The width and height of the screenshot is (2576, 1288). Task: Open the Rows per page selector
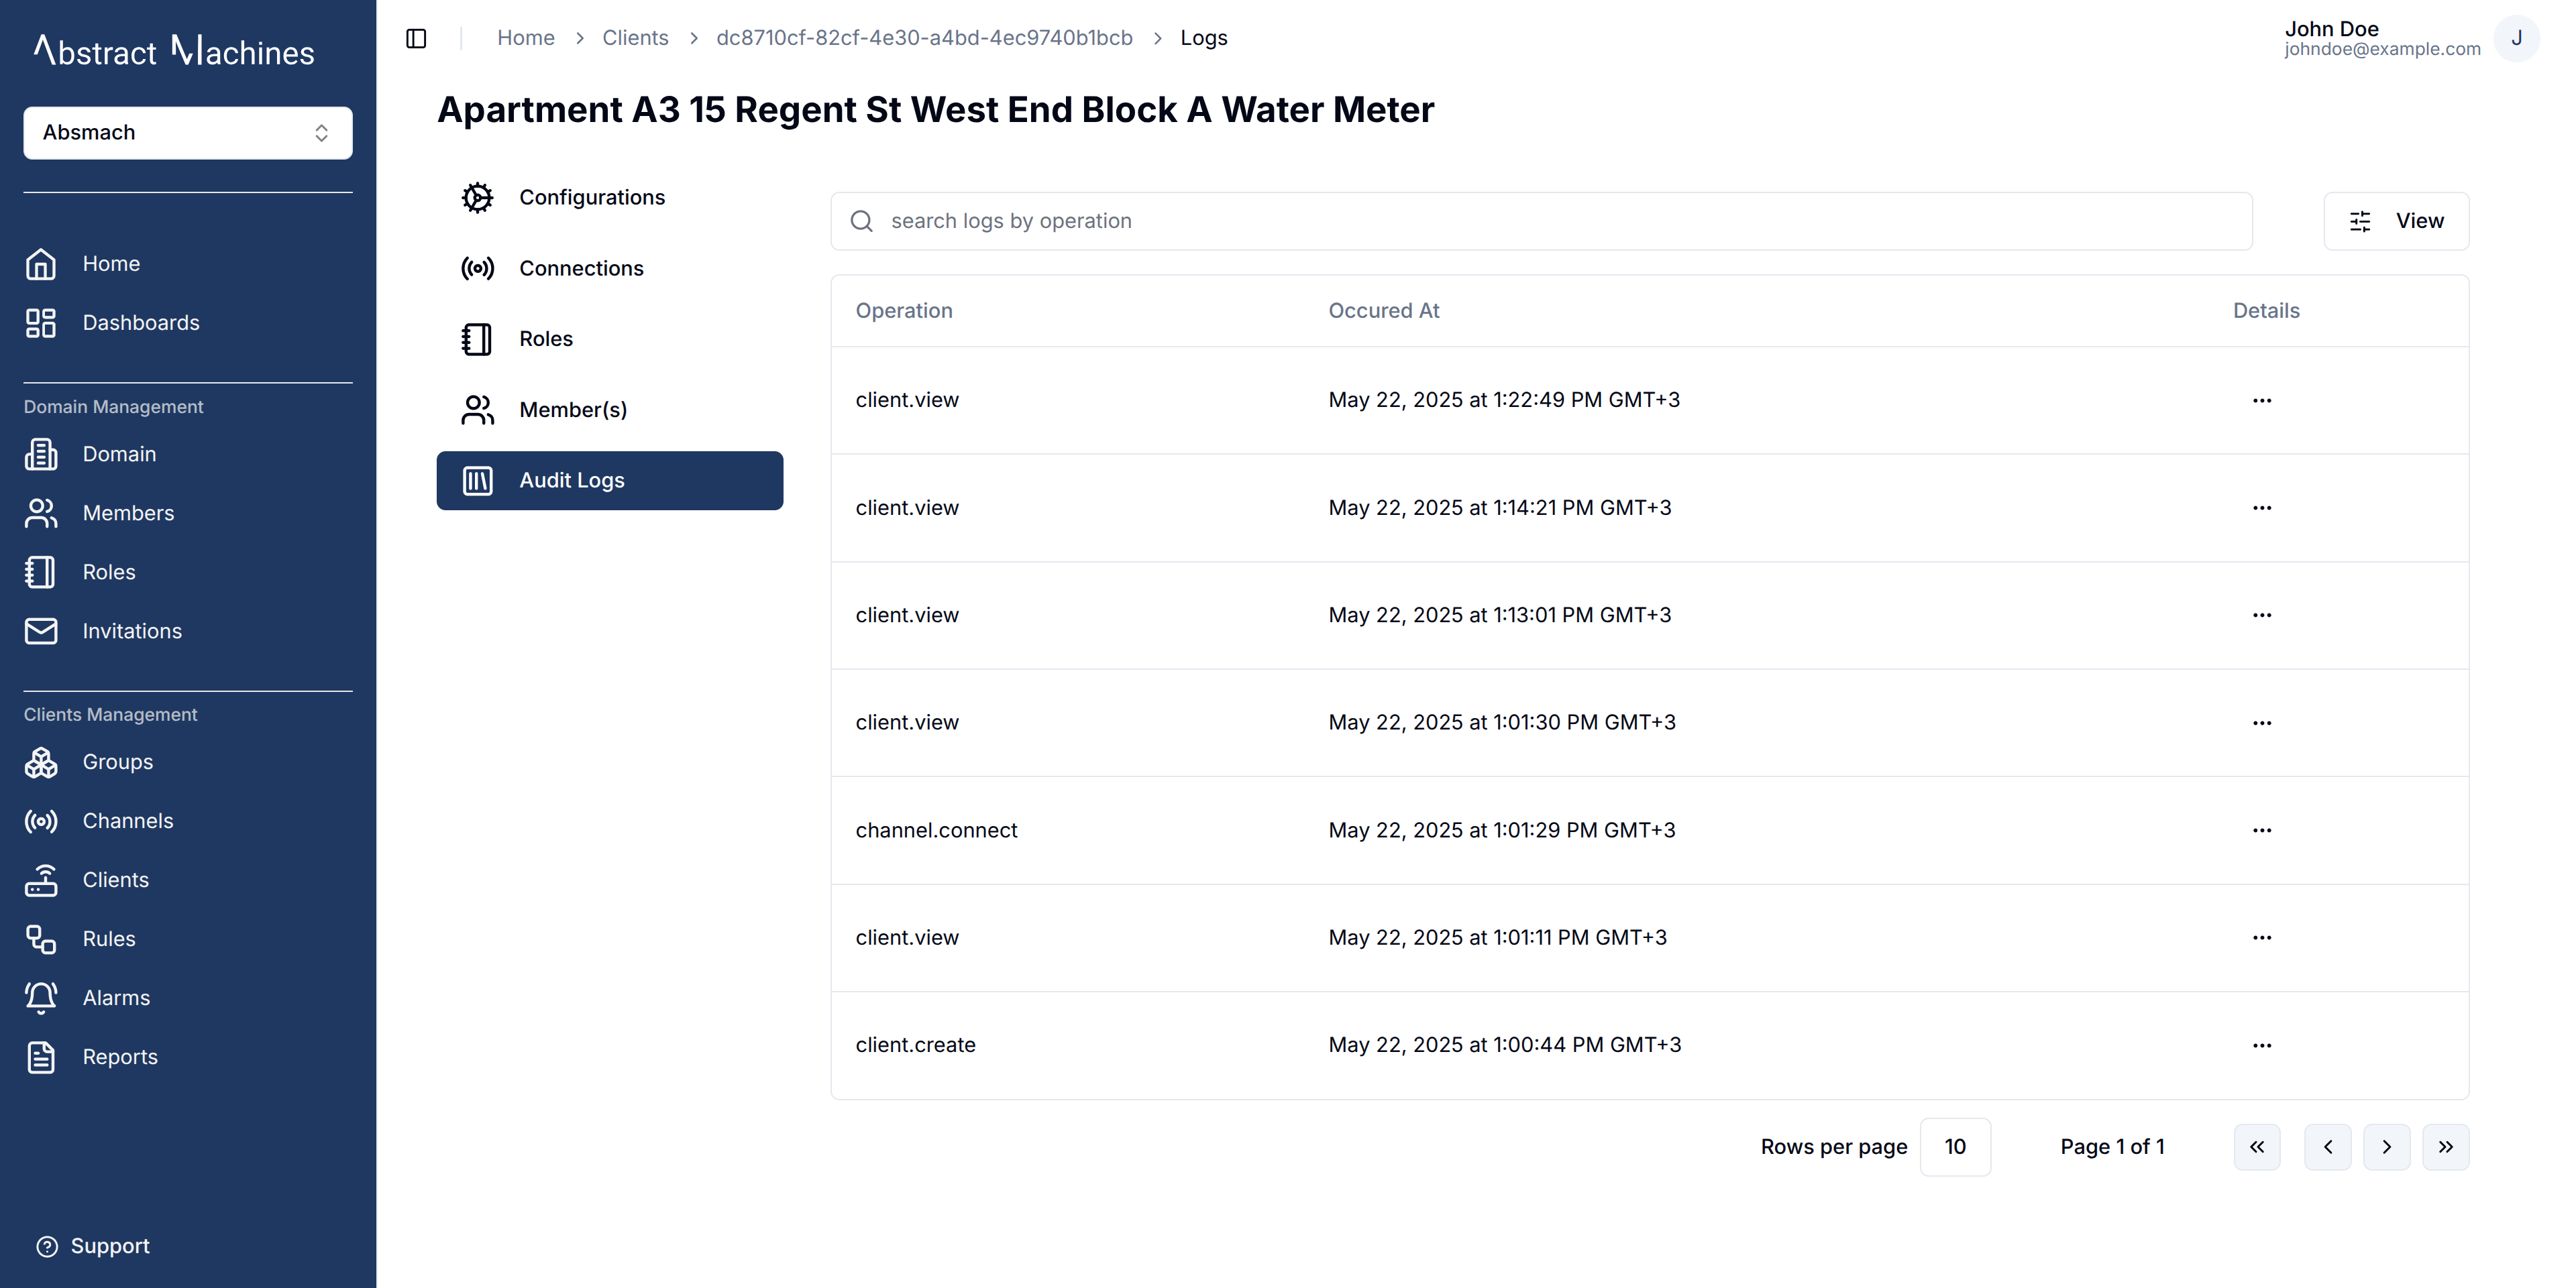coord(1955,1146)
